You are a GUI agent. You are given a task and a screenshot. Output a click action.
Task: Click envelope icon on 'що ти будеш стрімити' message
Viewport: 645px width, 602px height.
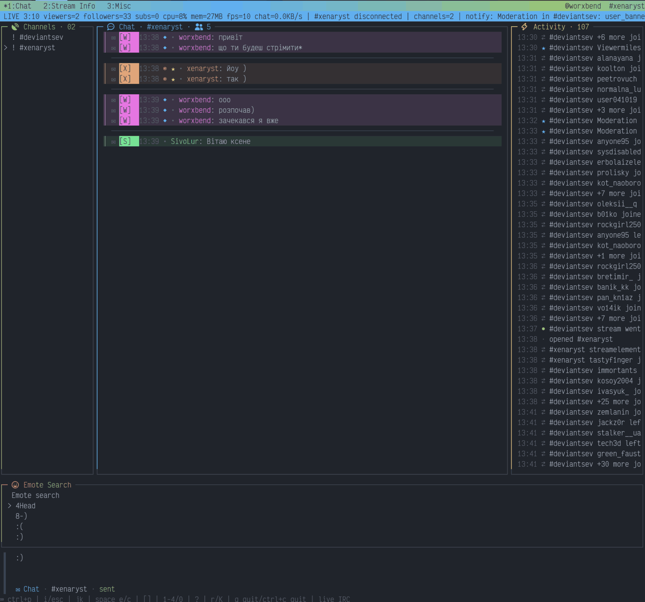pos(113,48)
